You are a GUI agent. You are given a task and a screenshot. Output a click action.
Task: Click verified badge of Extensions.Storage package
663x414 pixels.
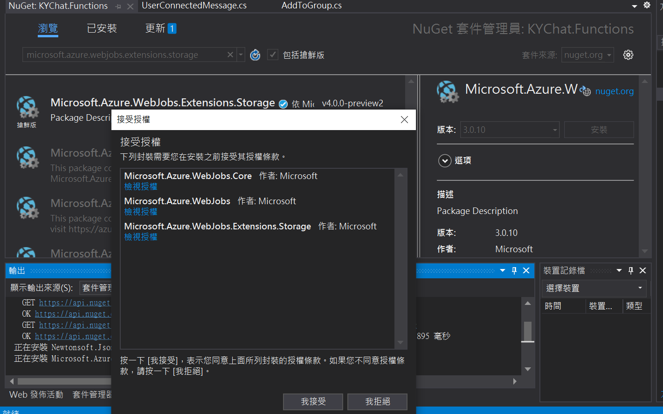[283, 104]
